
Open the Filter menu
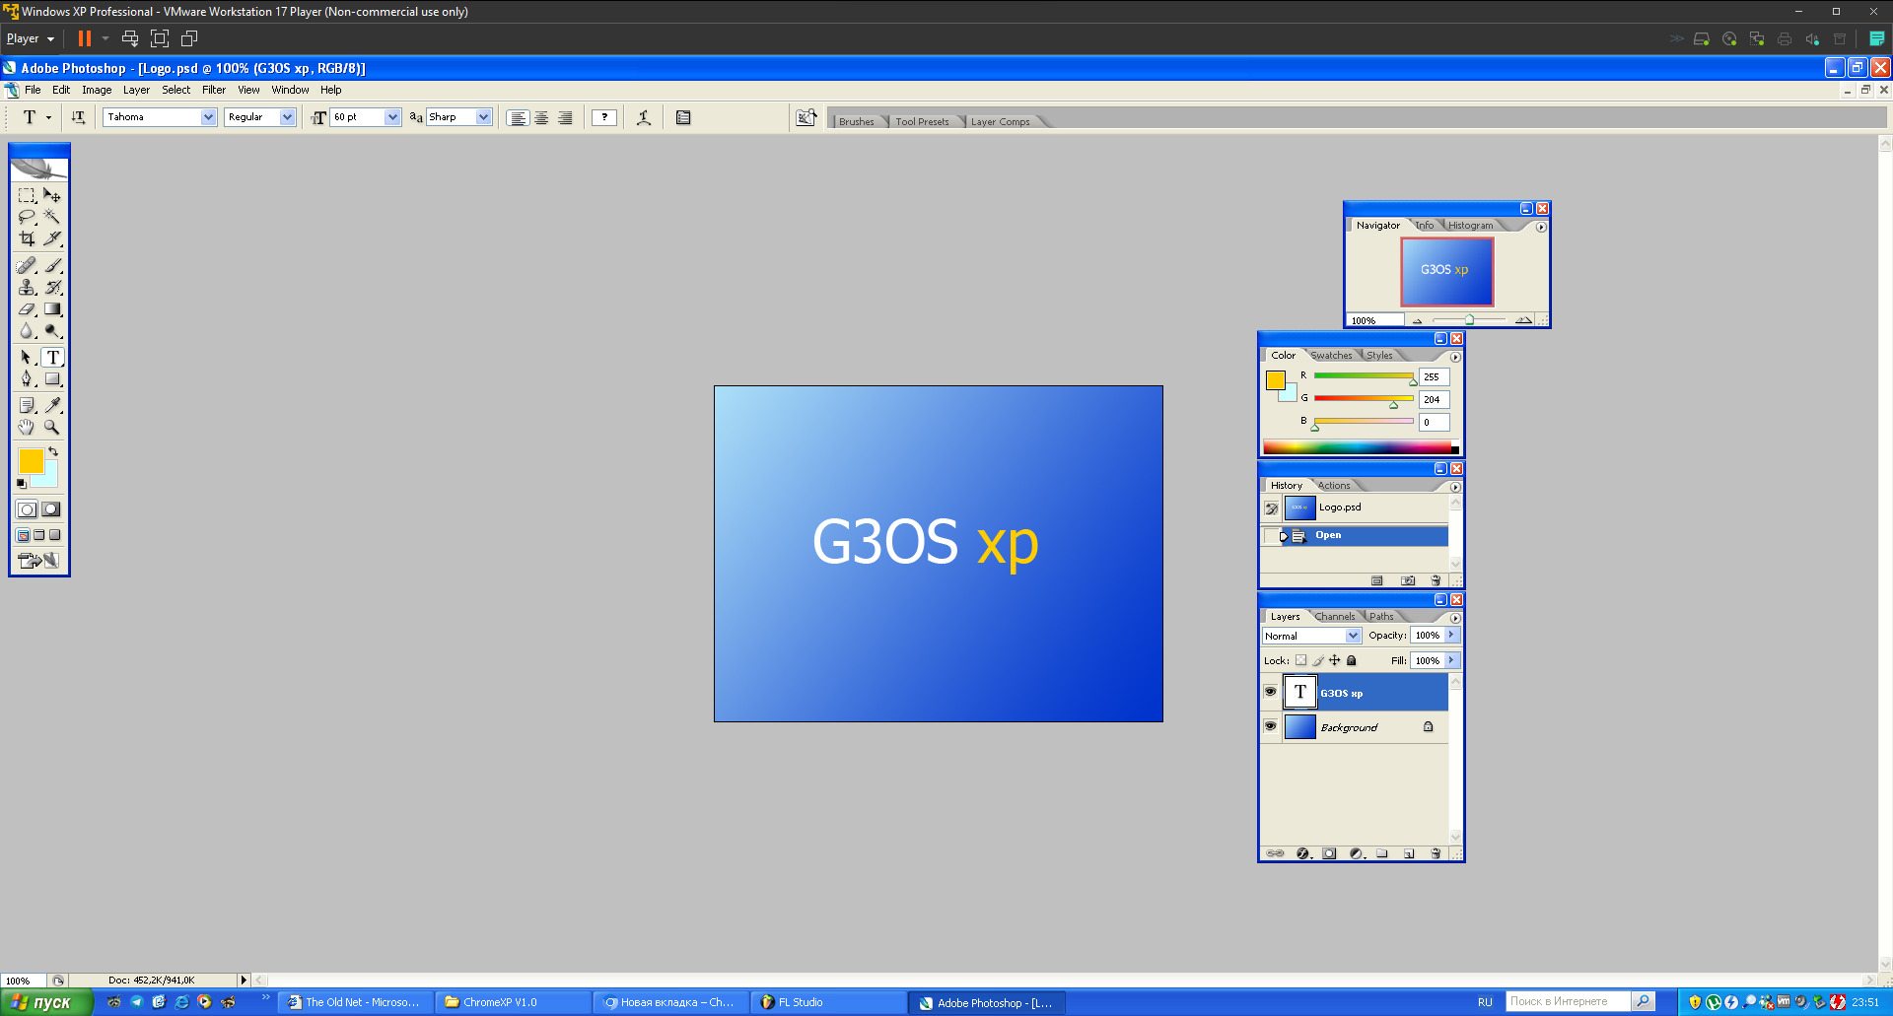click(x=214, y=90)
